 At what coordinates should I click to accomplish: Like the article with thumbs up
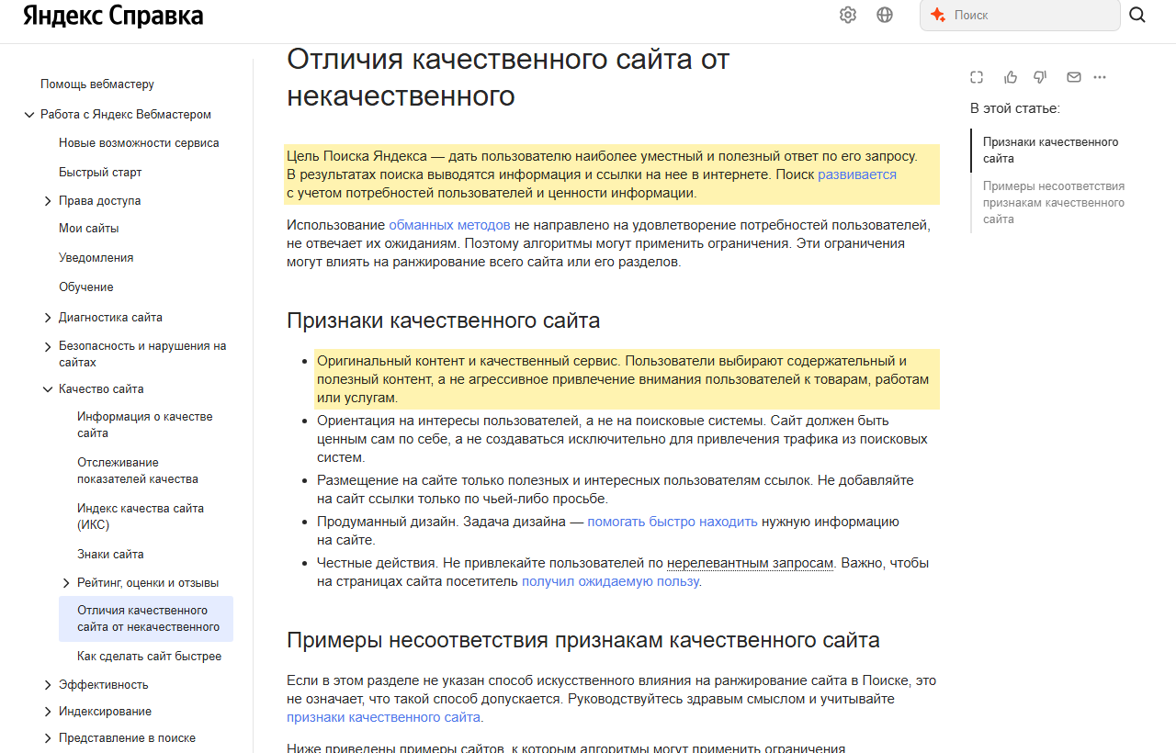coord(1011,77)
